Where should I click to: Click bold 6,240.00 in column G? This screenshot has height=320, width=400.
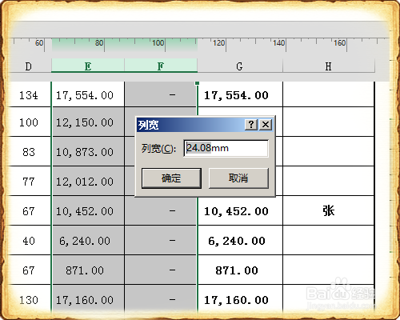(240, 241)
